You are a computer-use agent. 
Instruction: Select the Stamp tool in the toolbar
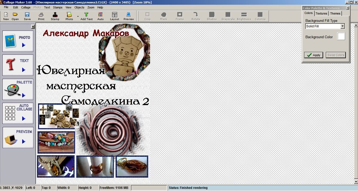tap(55, 16)
